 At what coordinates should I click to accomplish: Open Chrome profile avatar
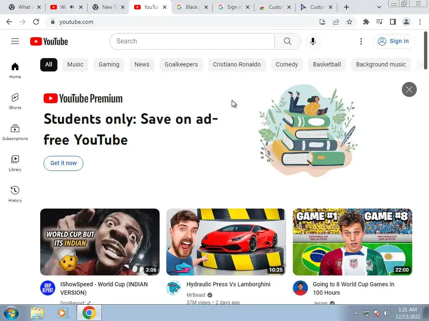(x=406, y=22)
